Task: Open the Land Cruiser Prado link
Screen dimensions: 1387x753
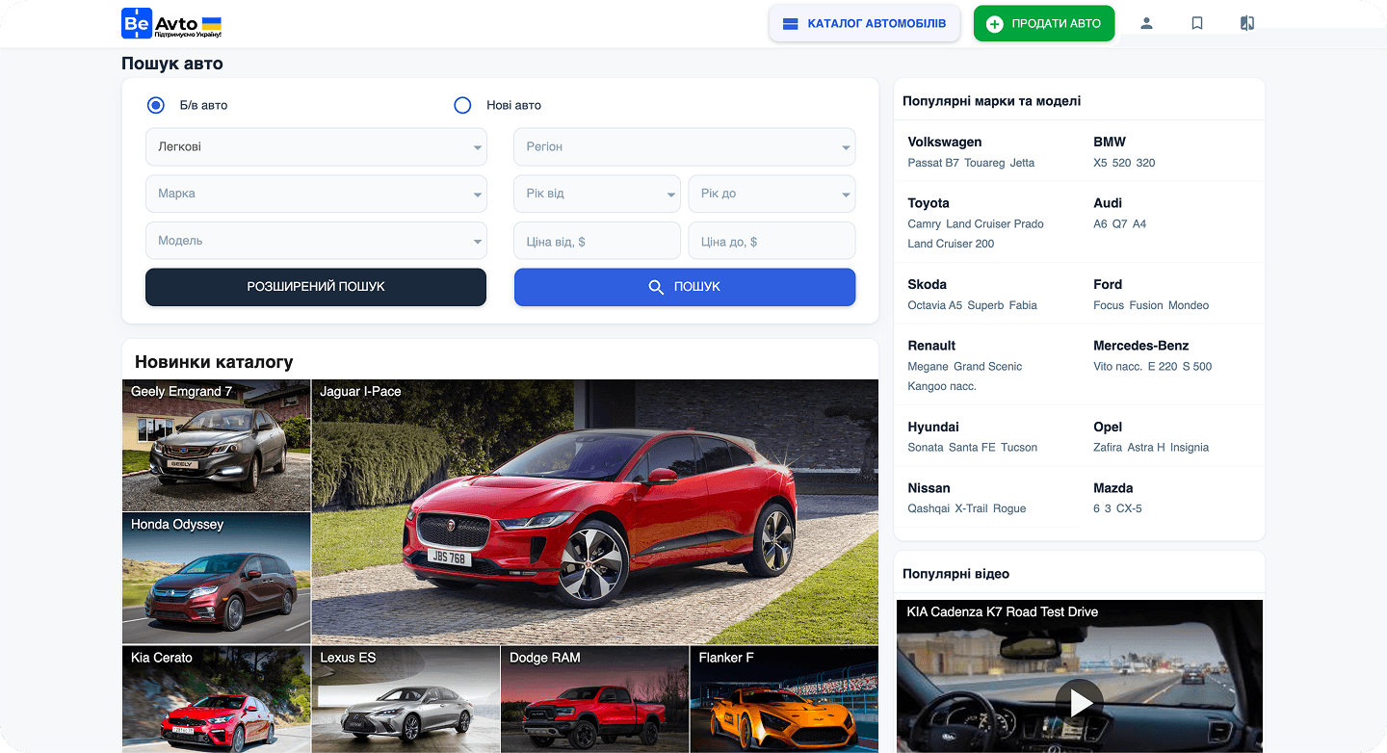Action: [x=995, y=224]
